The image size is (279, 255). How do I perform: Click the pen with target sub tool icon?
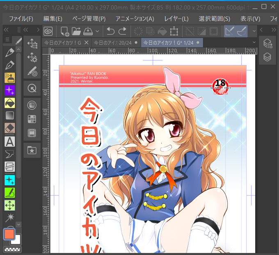point(32,71)
